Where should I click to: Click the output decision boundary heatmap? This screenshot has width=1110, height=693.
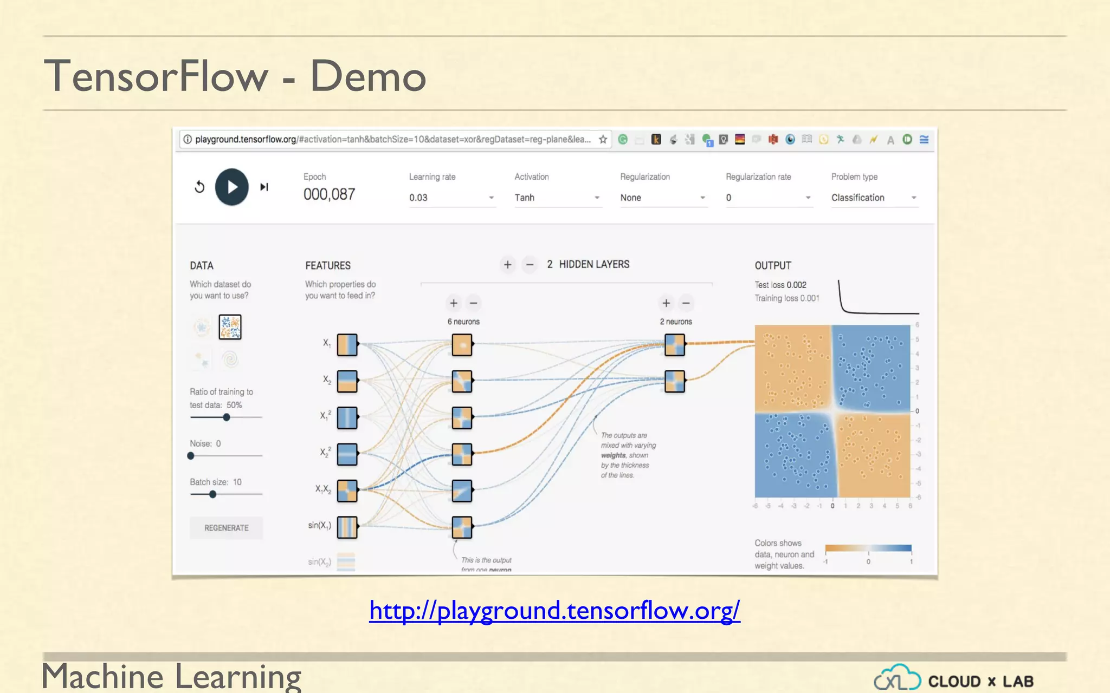pos(832,411)
